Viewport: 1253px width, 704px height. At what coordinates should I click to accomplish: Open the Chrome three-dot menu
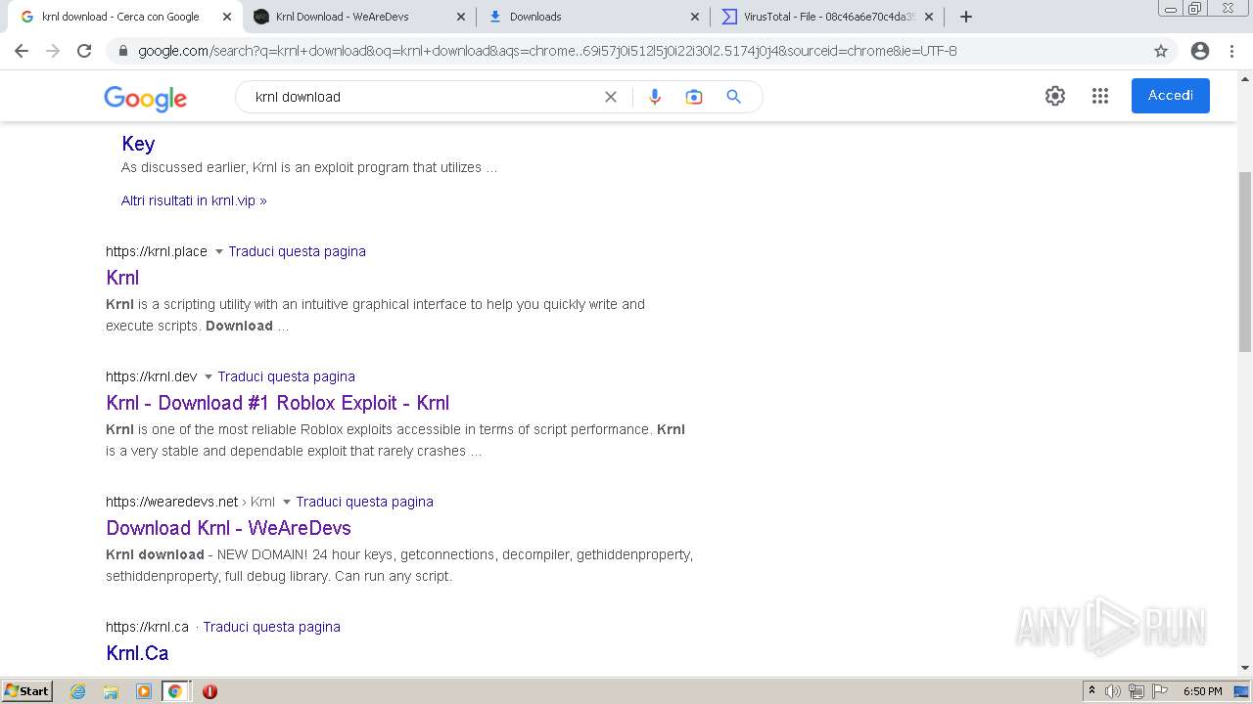(1231, 51)
